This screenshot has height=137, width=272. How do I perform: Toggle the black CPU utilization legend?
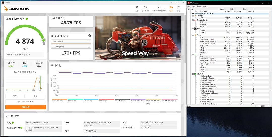pyautogui.click(x=122, y=100)
